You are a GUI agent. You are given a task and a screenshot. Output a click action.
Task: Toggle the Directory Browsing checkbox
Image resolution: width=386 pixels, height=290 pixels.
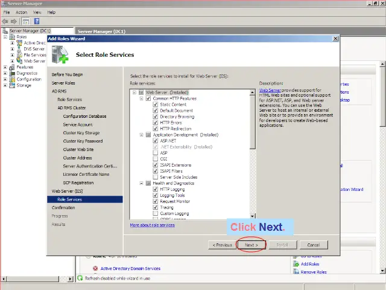pyautogui.click(x=156, y=117)
